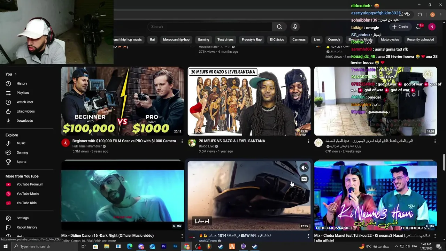Open Gaming under Explore
Screen dimensions: 446x251
[x=22, y=152]
